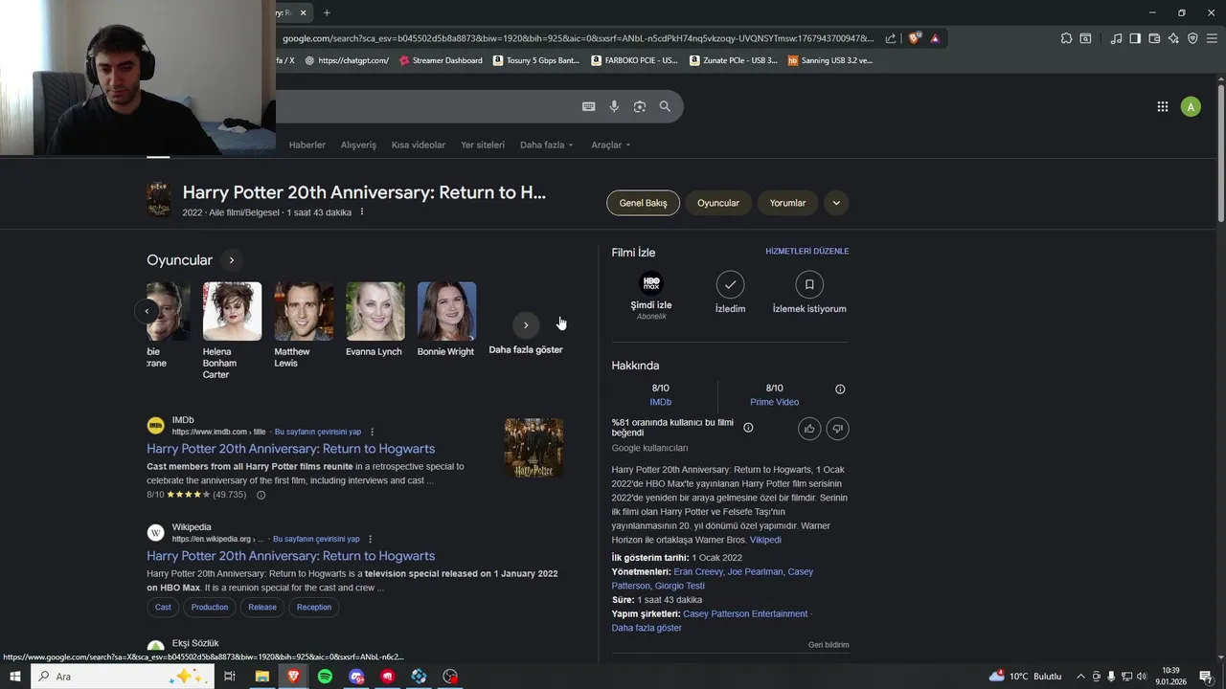1226x689 pixels.
Task: Switch to the 'Yer siteleri' tab
Action: (483, 144)
